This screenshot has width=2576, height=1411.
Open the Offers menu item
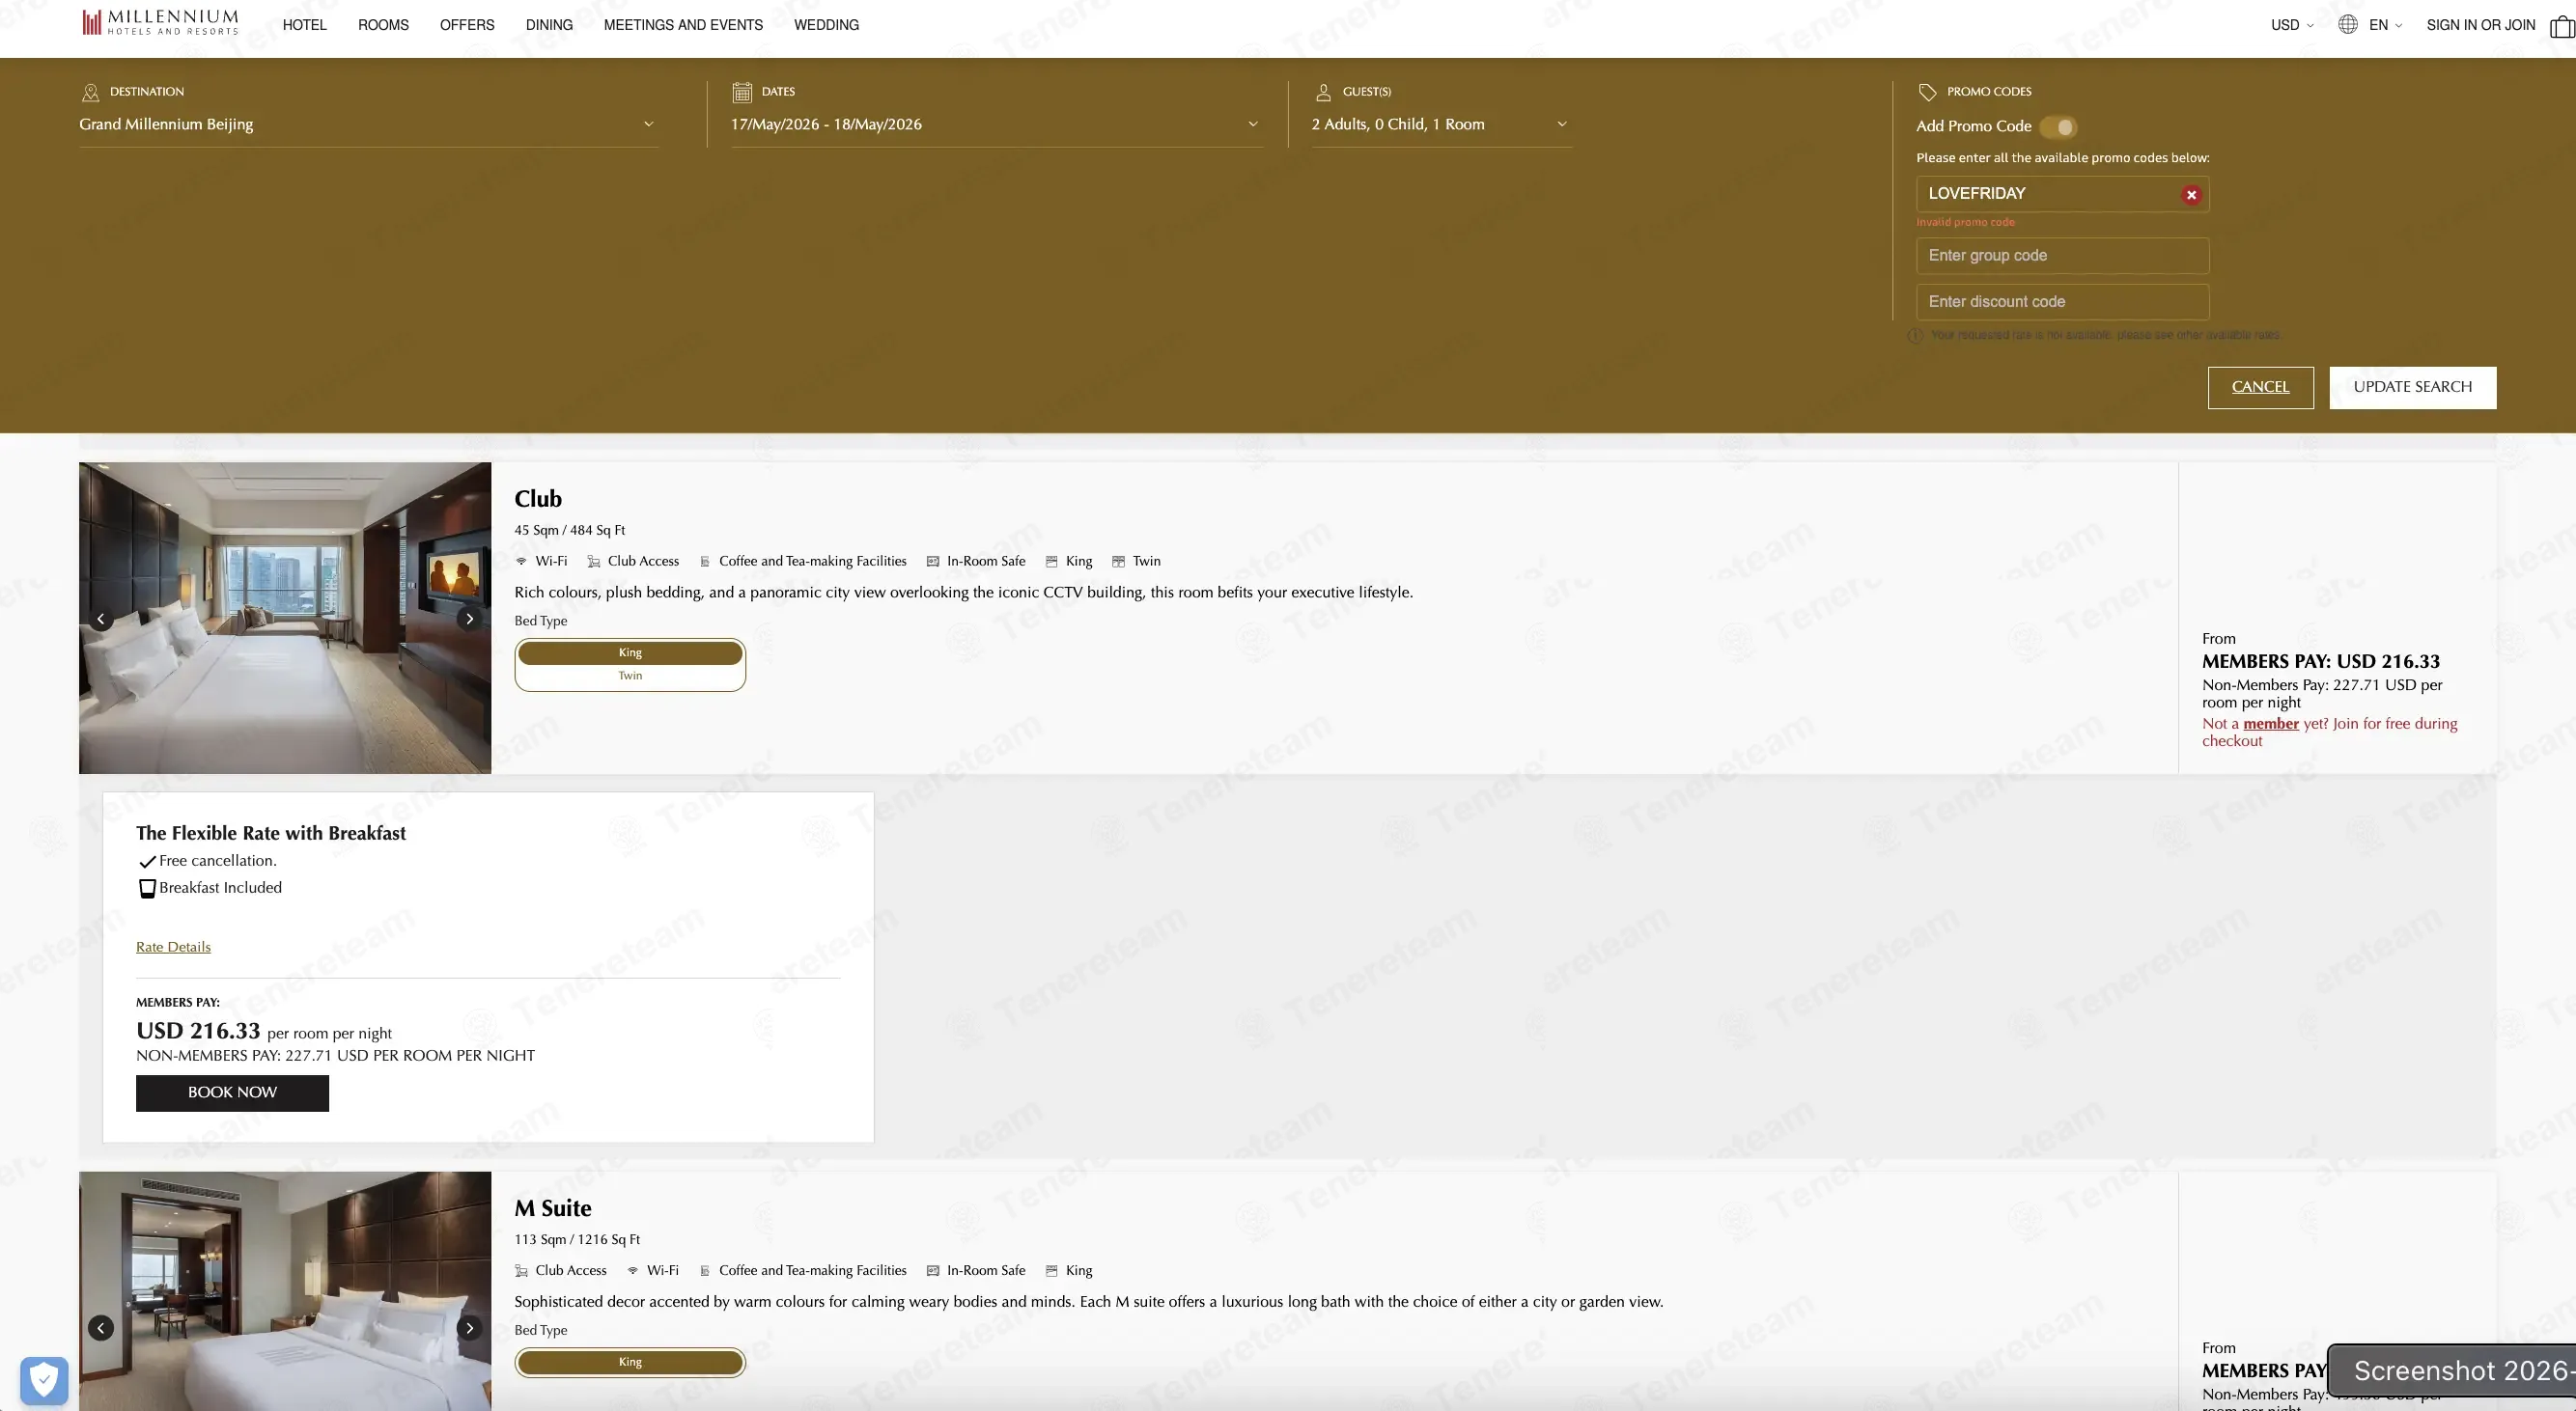coord(467,25)
